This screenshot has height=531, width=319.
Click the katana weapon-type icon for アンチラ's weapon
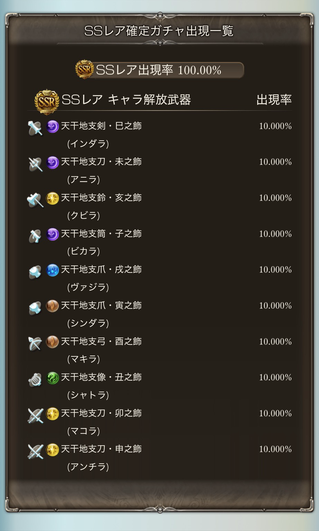pos(35,451)
